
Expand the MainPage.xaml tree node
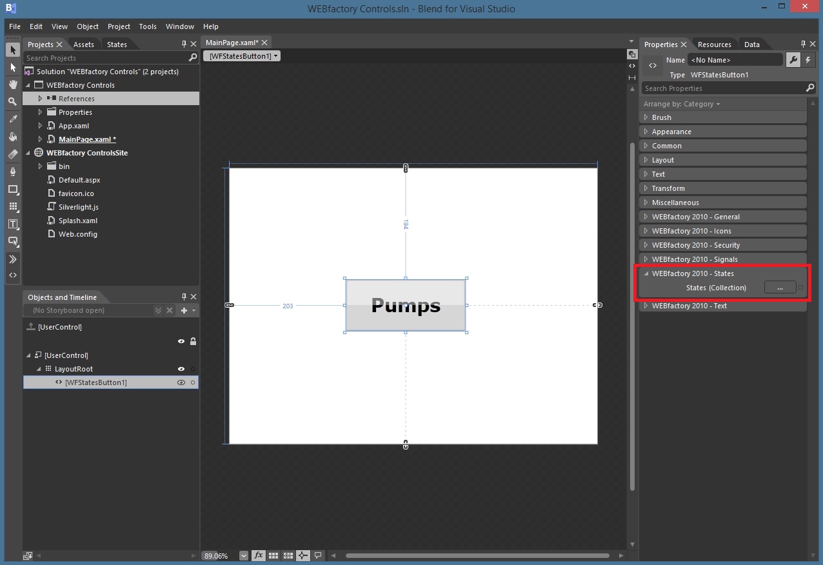click(40, 139)
